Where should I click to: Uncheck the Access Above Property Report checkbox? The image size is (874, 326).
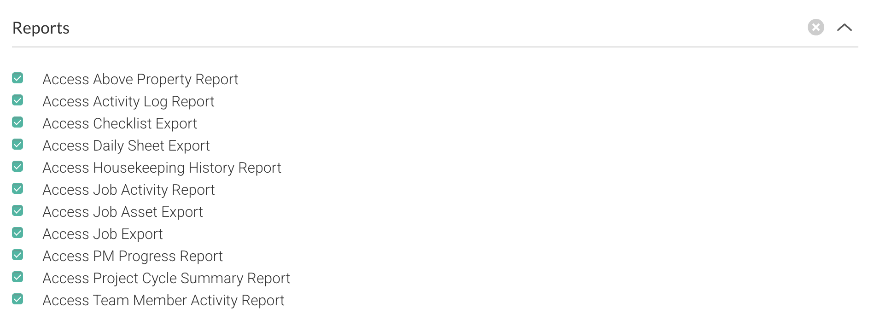(17, 78)
